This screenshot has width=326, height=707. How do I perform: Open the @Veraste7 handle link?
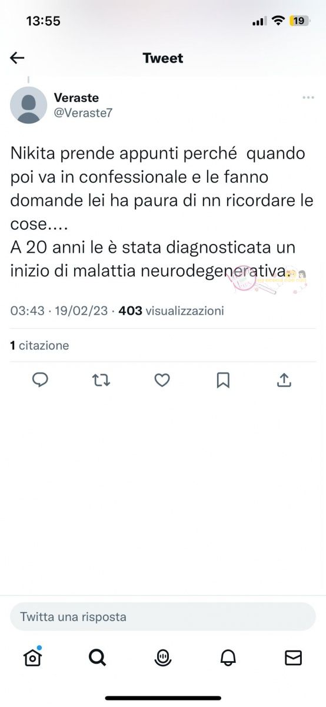point(83,113)
